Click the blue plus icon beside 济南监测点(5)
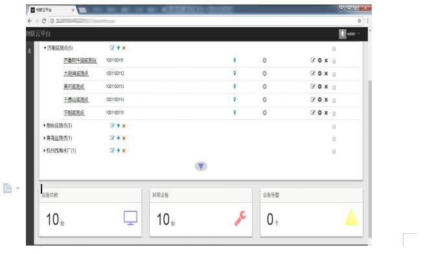This screenshot has width=445, height=254. pyautogui.click(x=119, y=48)
